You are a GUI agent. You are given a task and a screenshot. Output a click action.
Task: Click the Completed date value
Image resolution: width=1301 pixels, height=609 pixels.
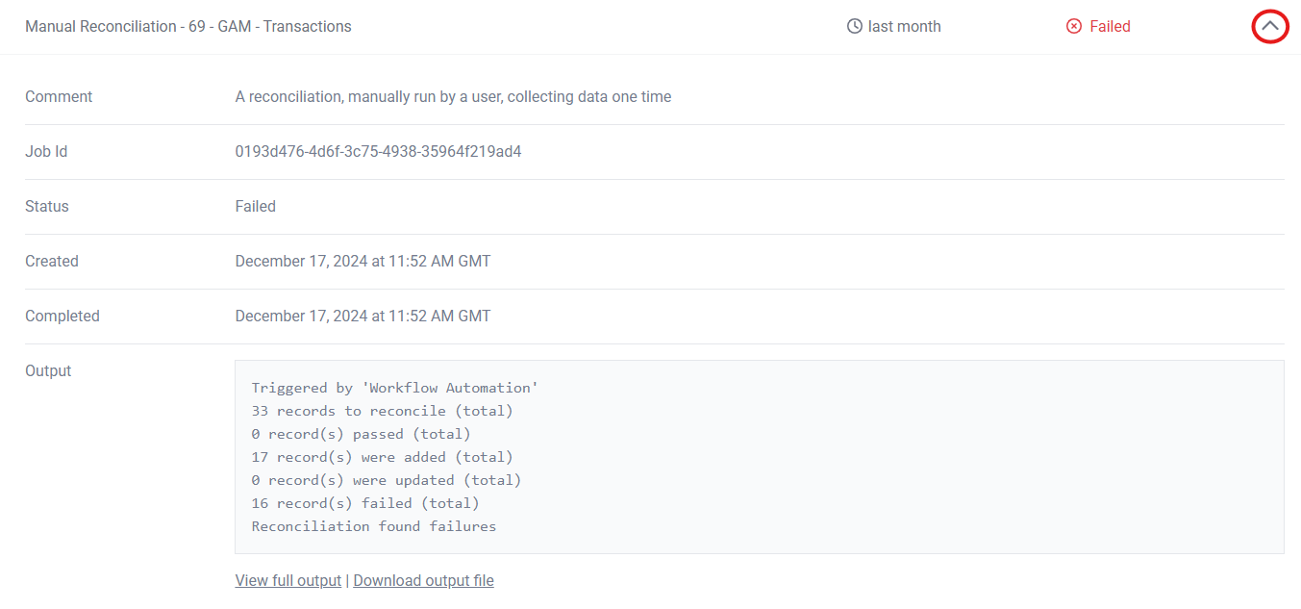[x=363, y=316]
